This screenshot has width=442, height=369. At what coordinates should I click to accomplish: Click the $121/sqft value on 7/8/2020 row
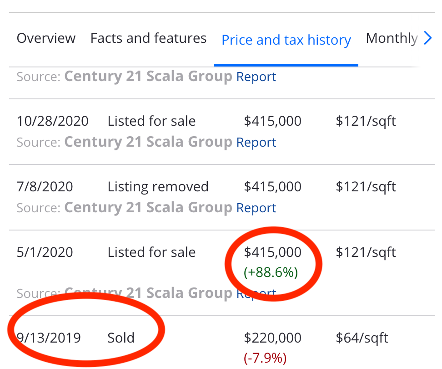pos(366,187)
